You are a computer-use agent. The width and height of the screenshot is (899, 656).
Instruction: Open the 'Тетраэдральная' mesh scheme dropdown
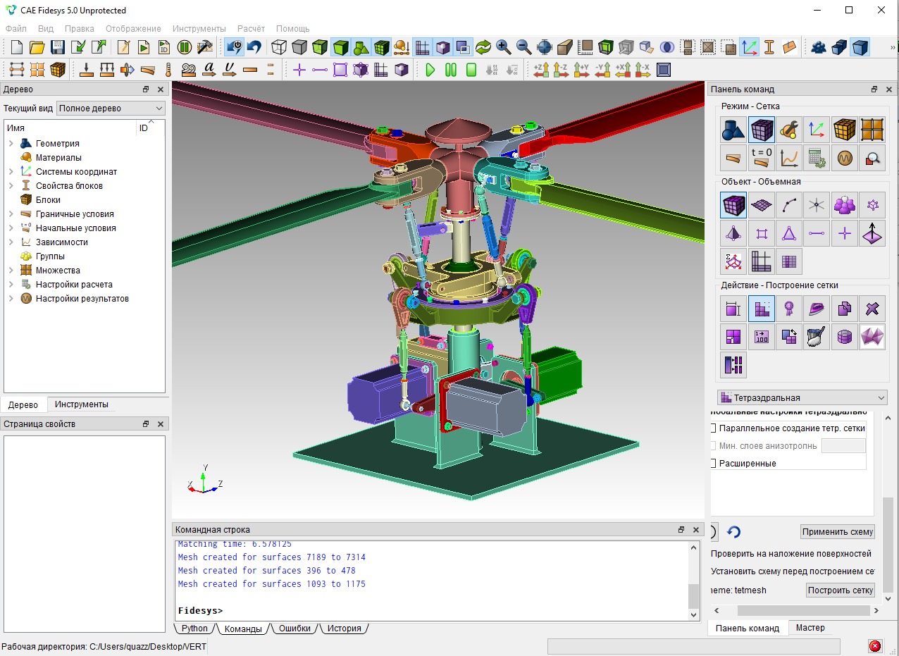[x=802, y=397]
